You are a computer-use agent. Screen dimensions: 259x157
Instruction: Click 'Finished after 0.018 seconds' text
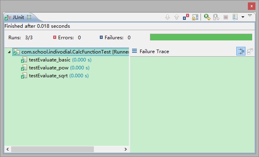(37, 26)
